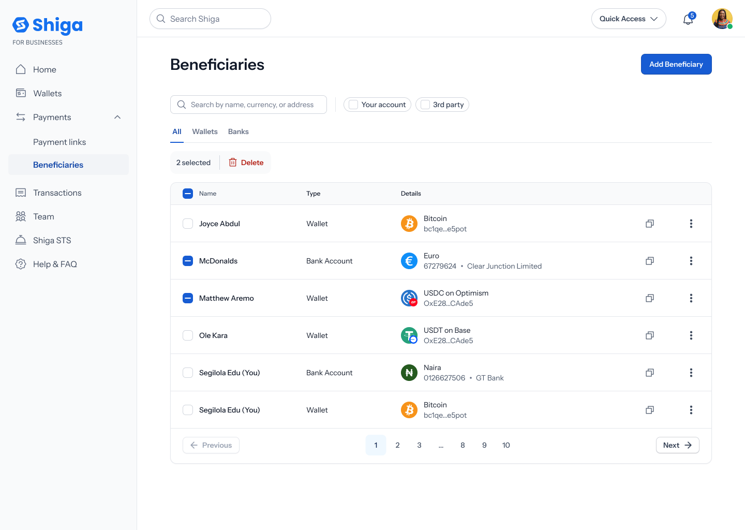
Task: Click USDC on Optimism icon
Action: [x=409, y=298]
